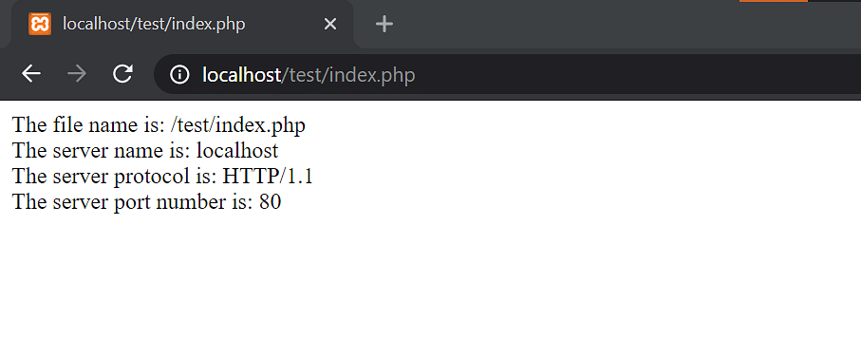Click the forward navigation arrow
The height and width of the screenshot is (357, 861).
tap(77, 74)
